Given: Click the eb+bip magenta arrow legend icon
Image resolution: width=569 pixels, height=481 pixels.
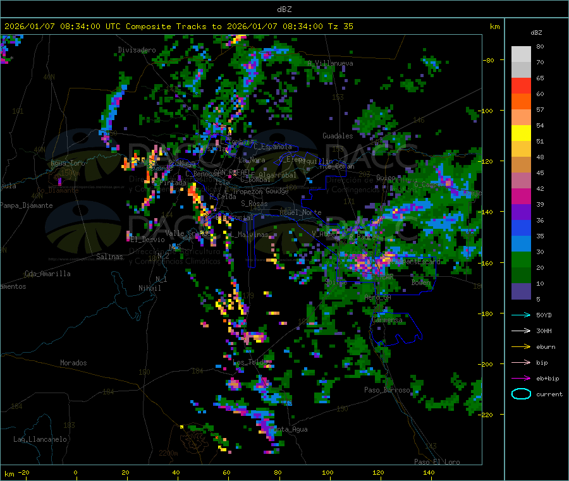Looking at the screenshot, I should coord(521,379).
